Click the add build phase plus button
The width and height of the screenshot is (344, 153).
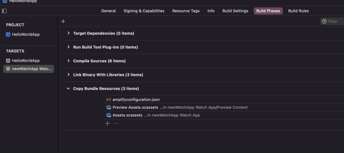point(63,21)
